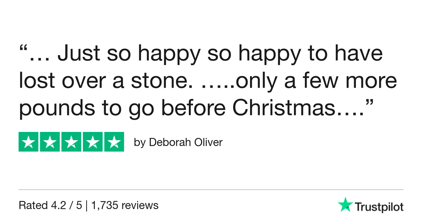Click the first green rating star
This screenshot has width=422, height=220.
(x=29, y=142)
